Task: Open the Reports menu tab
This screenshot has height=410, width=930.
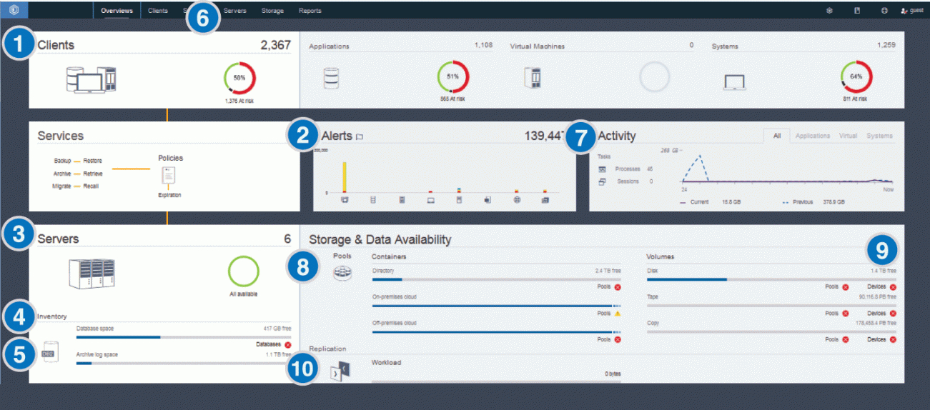Action: coord(310,11)
